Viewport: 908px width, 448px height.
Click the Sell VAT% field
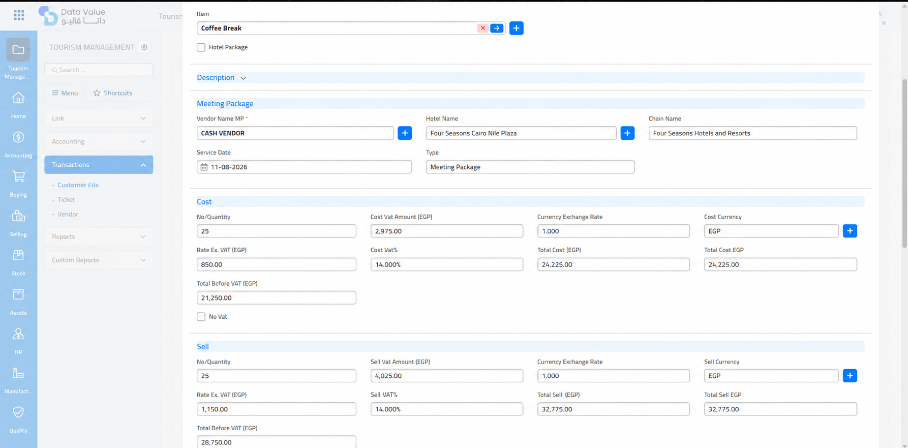click(447, 409)
